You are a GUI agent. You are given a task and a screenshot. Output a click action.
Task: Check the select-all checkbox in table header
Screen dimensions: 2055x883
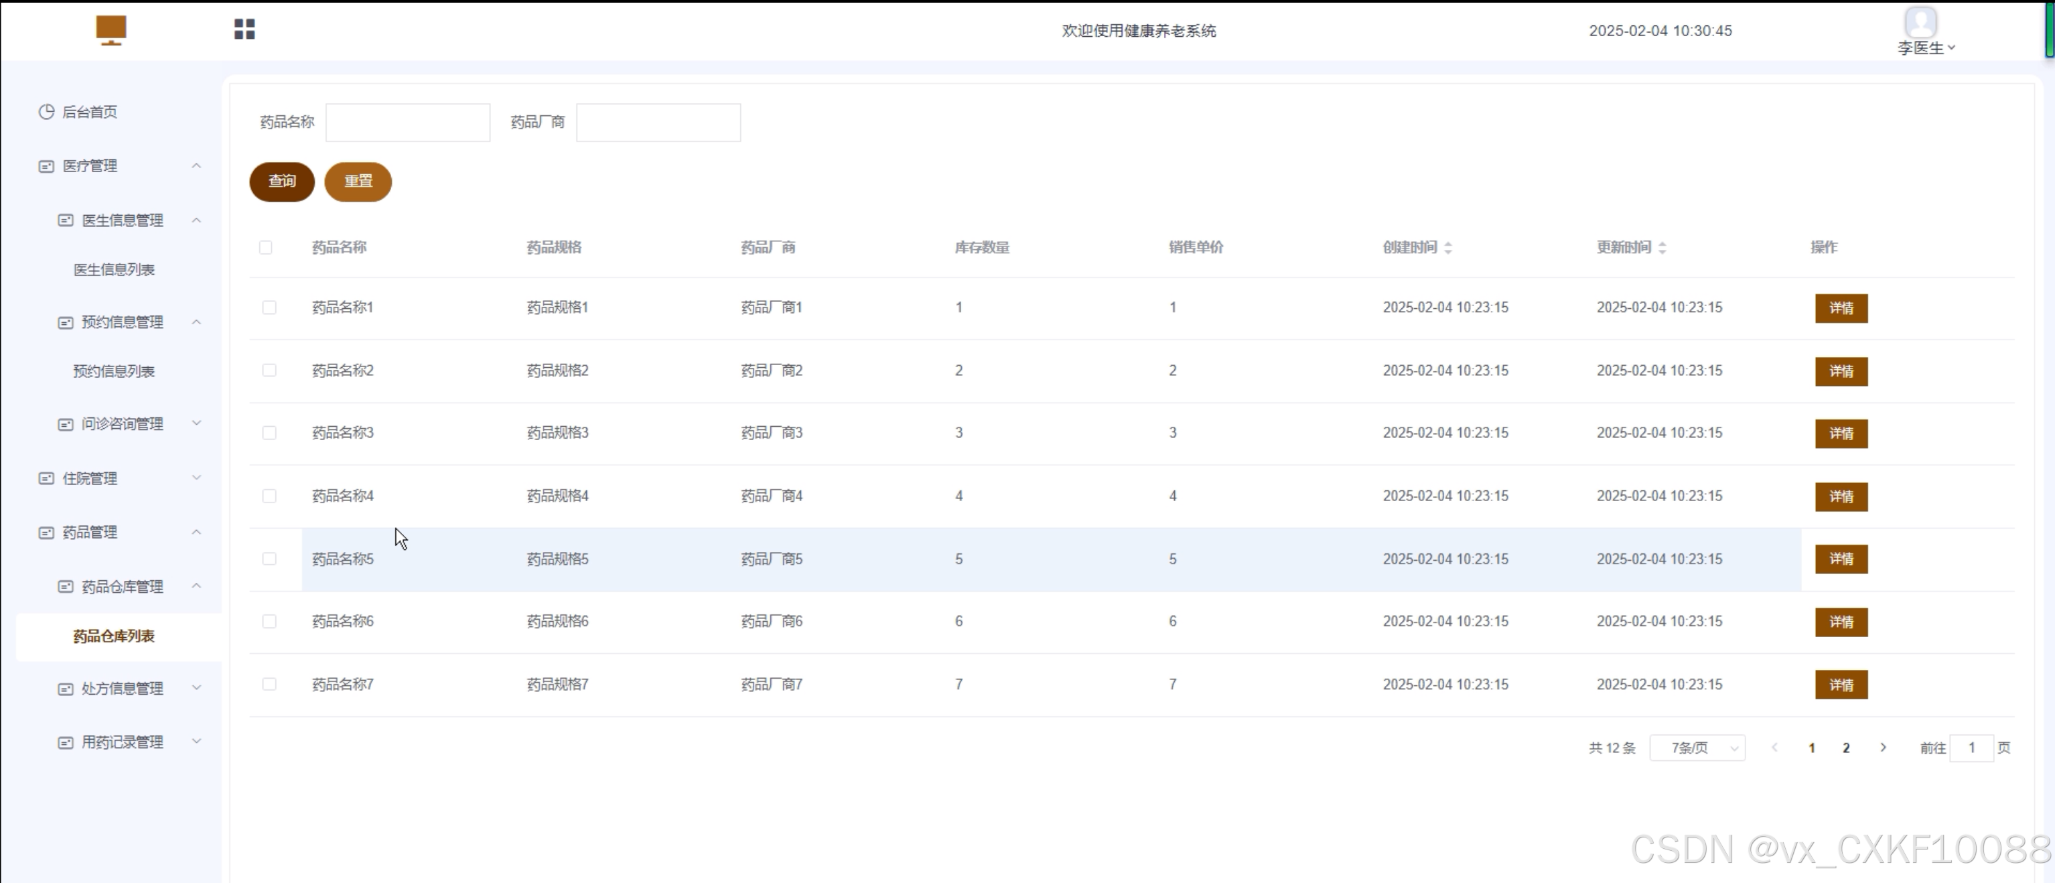(x=266, y=247)
